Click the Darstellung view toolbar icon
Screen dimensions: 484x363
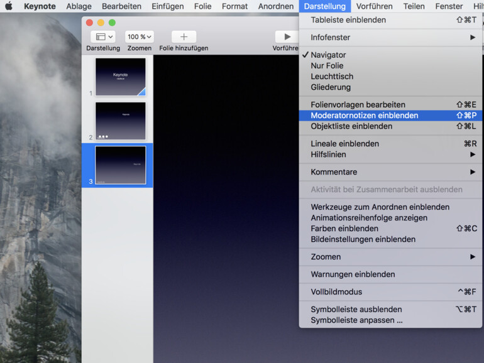coord(103,37)
